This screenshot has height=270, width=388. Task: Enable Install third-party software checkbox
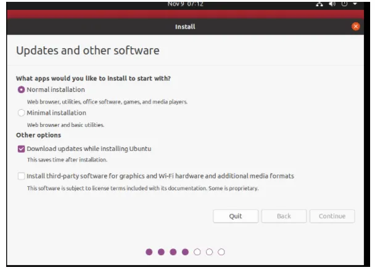tap(21, 176)
